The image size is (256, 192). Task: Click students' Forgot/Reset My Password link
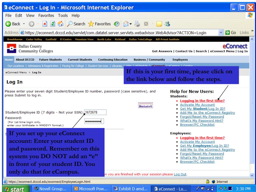[x=202, y=116]
